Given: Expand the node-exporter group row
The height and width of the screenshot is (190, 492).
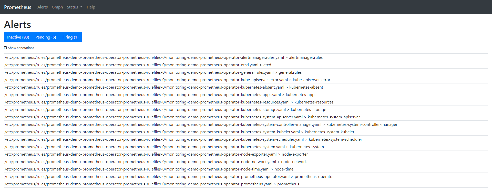Looking at the screenshot, I should point(246,154).
